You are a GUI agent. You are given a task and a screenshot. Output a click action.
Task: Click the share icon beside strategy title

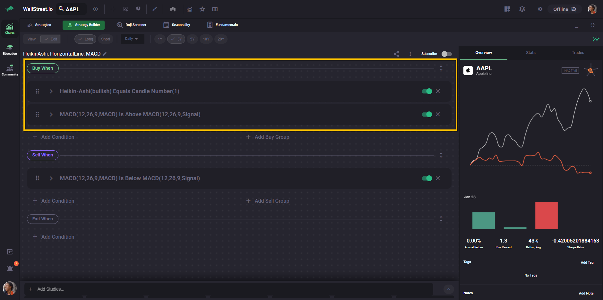pos(396,54)
